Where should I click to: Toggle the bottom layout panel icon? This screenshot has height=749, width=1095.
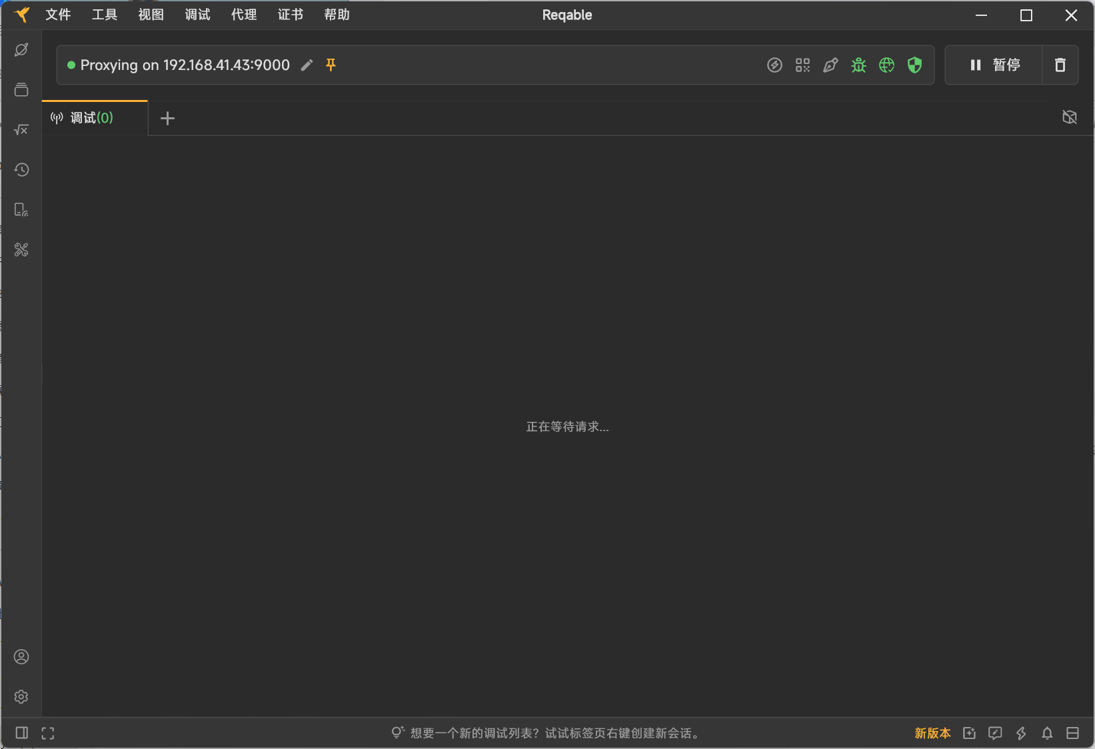click(x=1072, y=733)
